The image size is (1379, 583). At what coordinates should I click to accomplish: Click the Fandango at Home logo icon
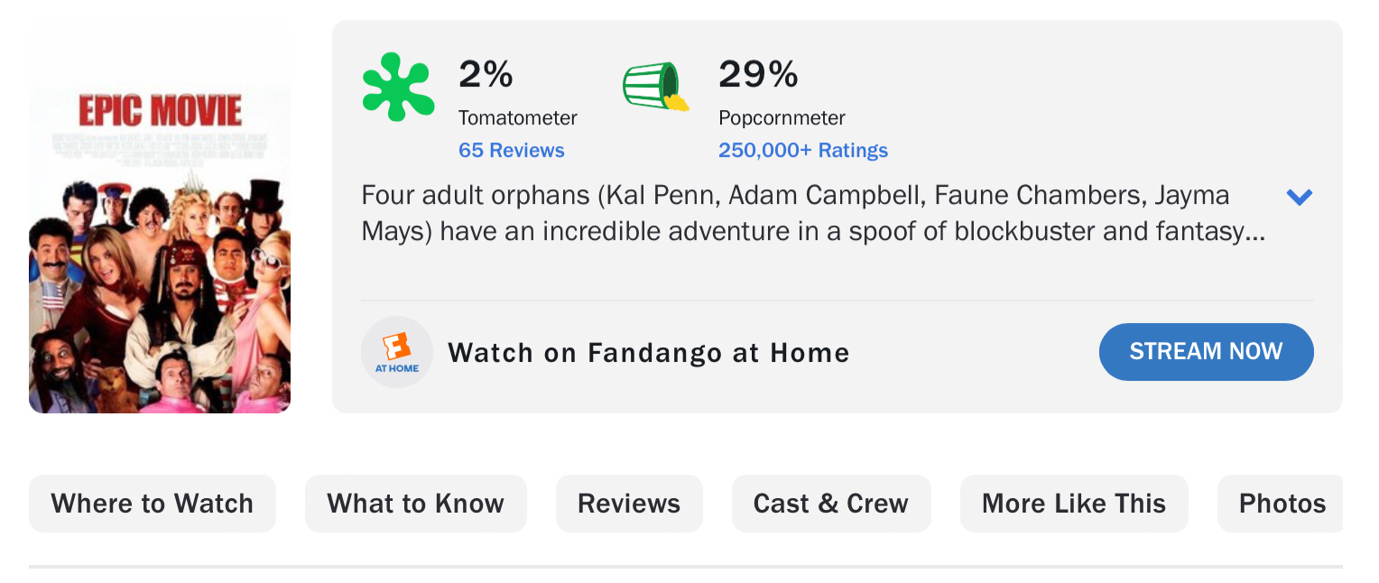tap(397, 352)
